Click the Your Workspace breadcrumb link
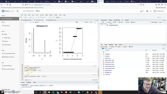Viewport: 167px width, 94px height. click(x=28, y=11)
